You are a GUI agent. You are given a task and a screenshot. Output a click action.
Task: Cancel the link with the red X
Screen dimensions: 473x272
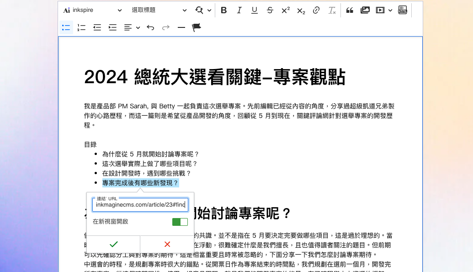click(x=167, y=244)
